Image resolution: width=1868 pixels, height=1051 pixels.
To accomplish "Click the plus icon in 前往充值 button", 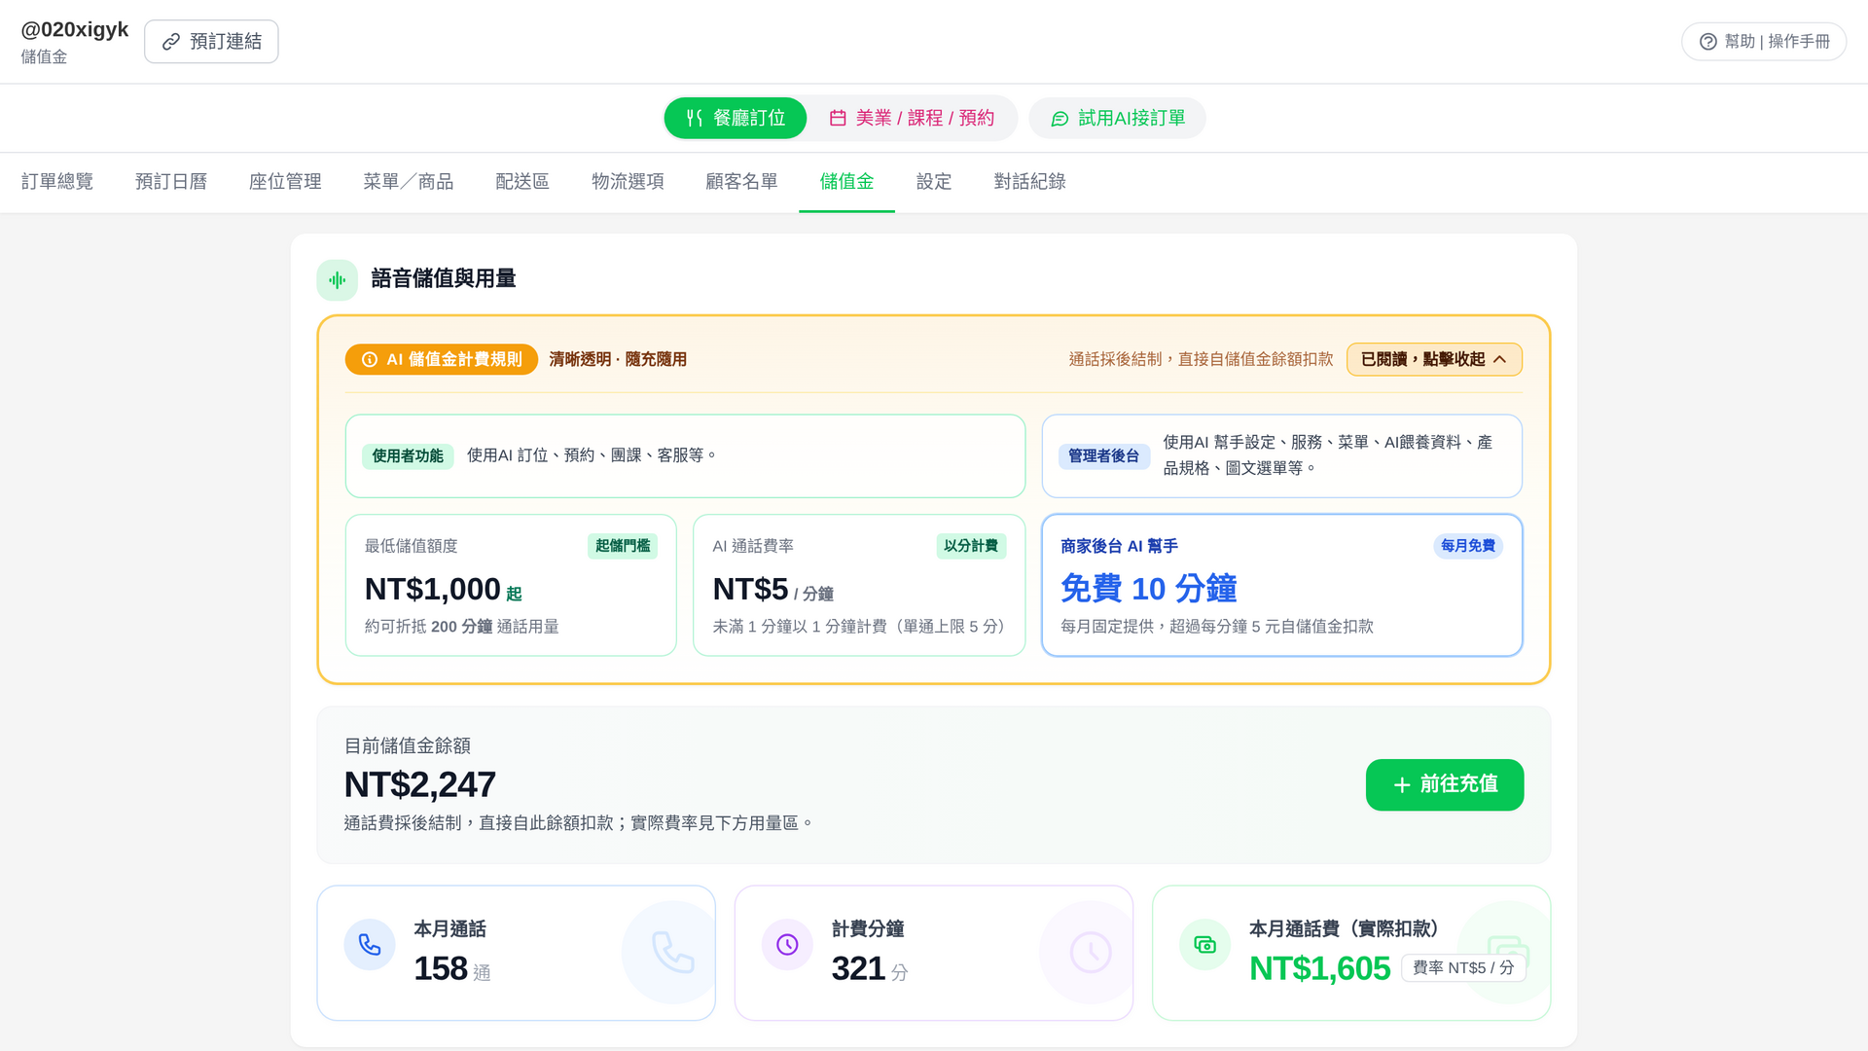I will [1402, 785].
